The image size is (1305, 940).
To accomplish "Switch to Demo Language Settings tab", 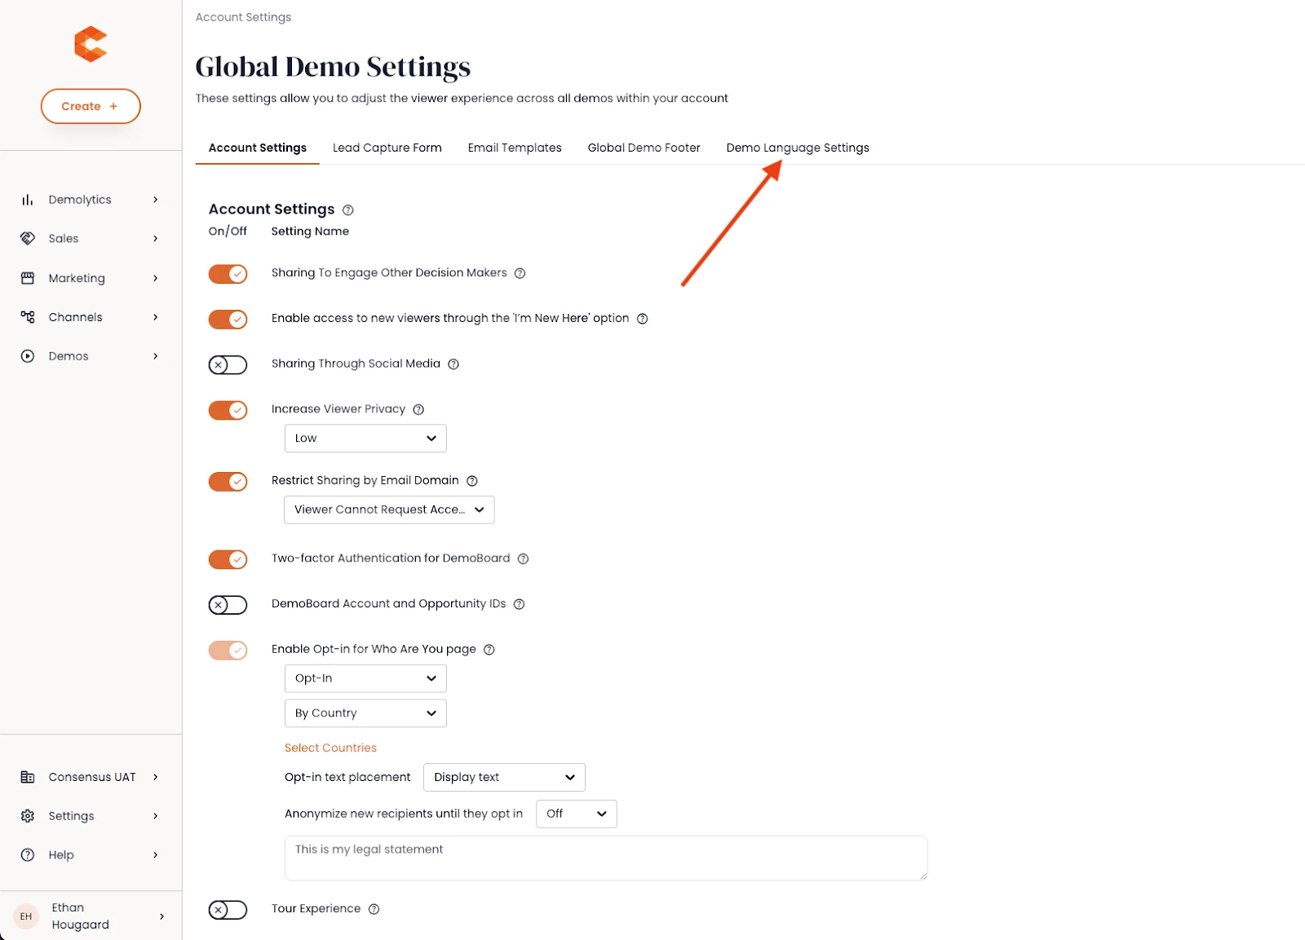I will click(797, 148).
